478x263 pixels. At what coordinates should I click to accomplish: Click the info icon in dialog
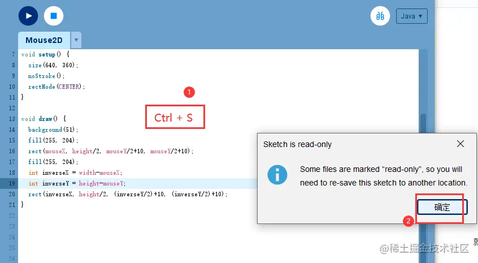click(277, 175)
